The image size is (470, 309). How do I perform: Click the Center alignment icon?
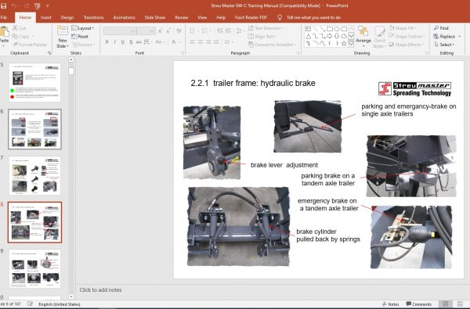click(x=201, y=42)
